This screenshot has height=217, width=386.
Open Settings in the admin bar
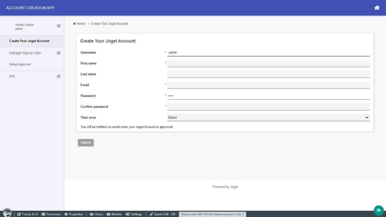point(134,214)
